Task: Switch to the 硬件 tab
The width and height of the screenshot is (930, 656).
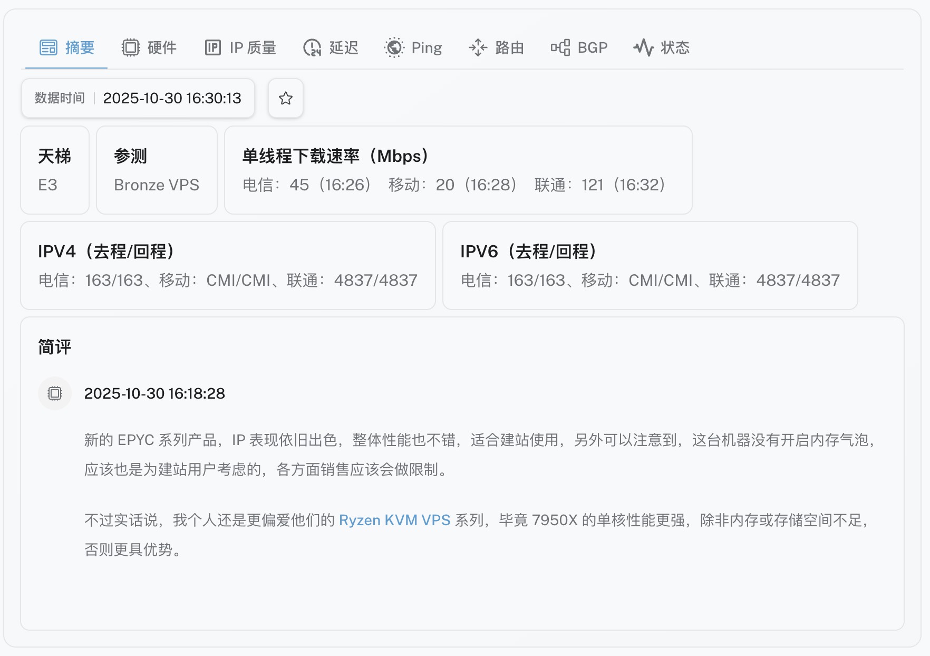Action: [149, 47]
